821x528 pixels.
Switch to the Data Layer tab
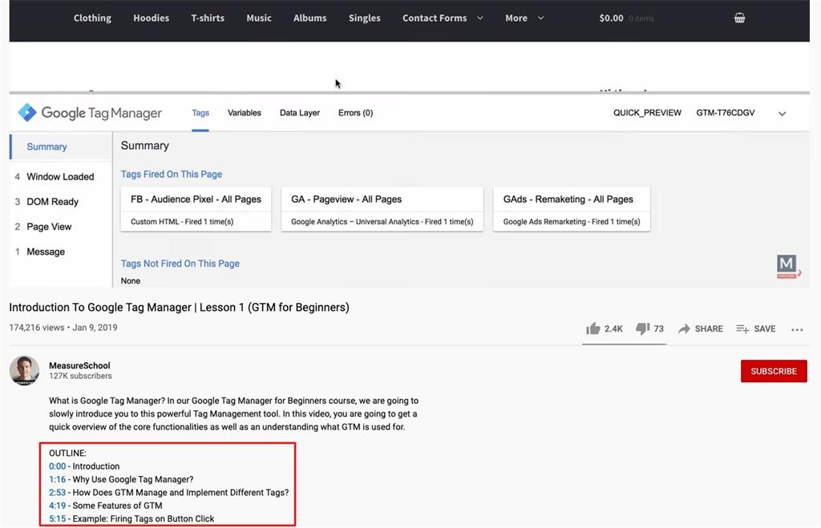tap(300, 112)
